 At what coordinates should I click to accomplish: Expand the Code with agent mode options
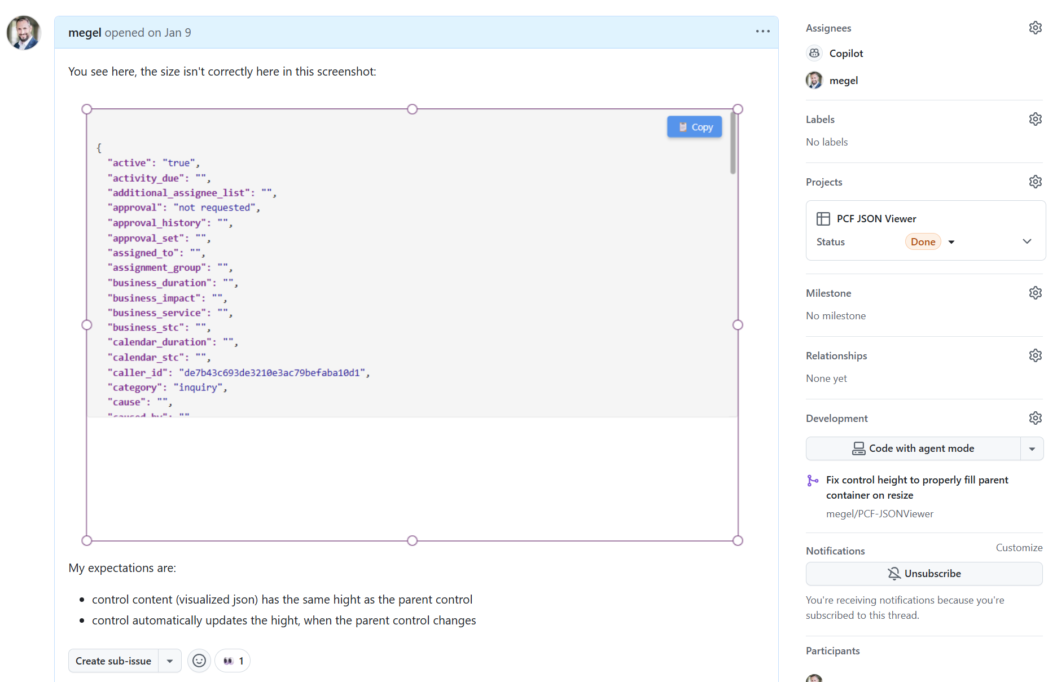click(1033, 448)
